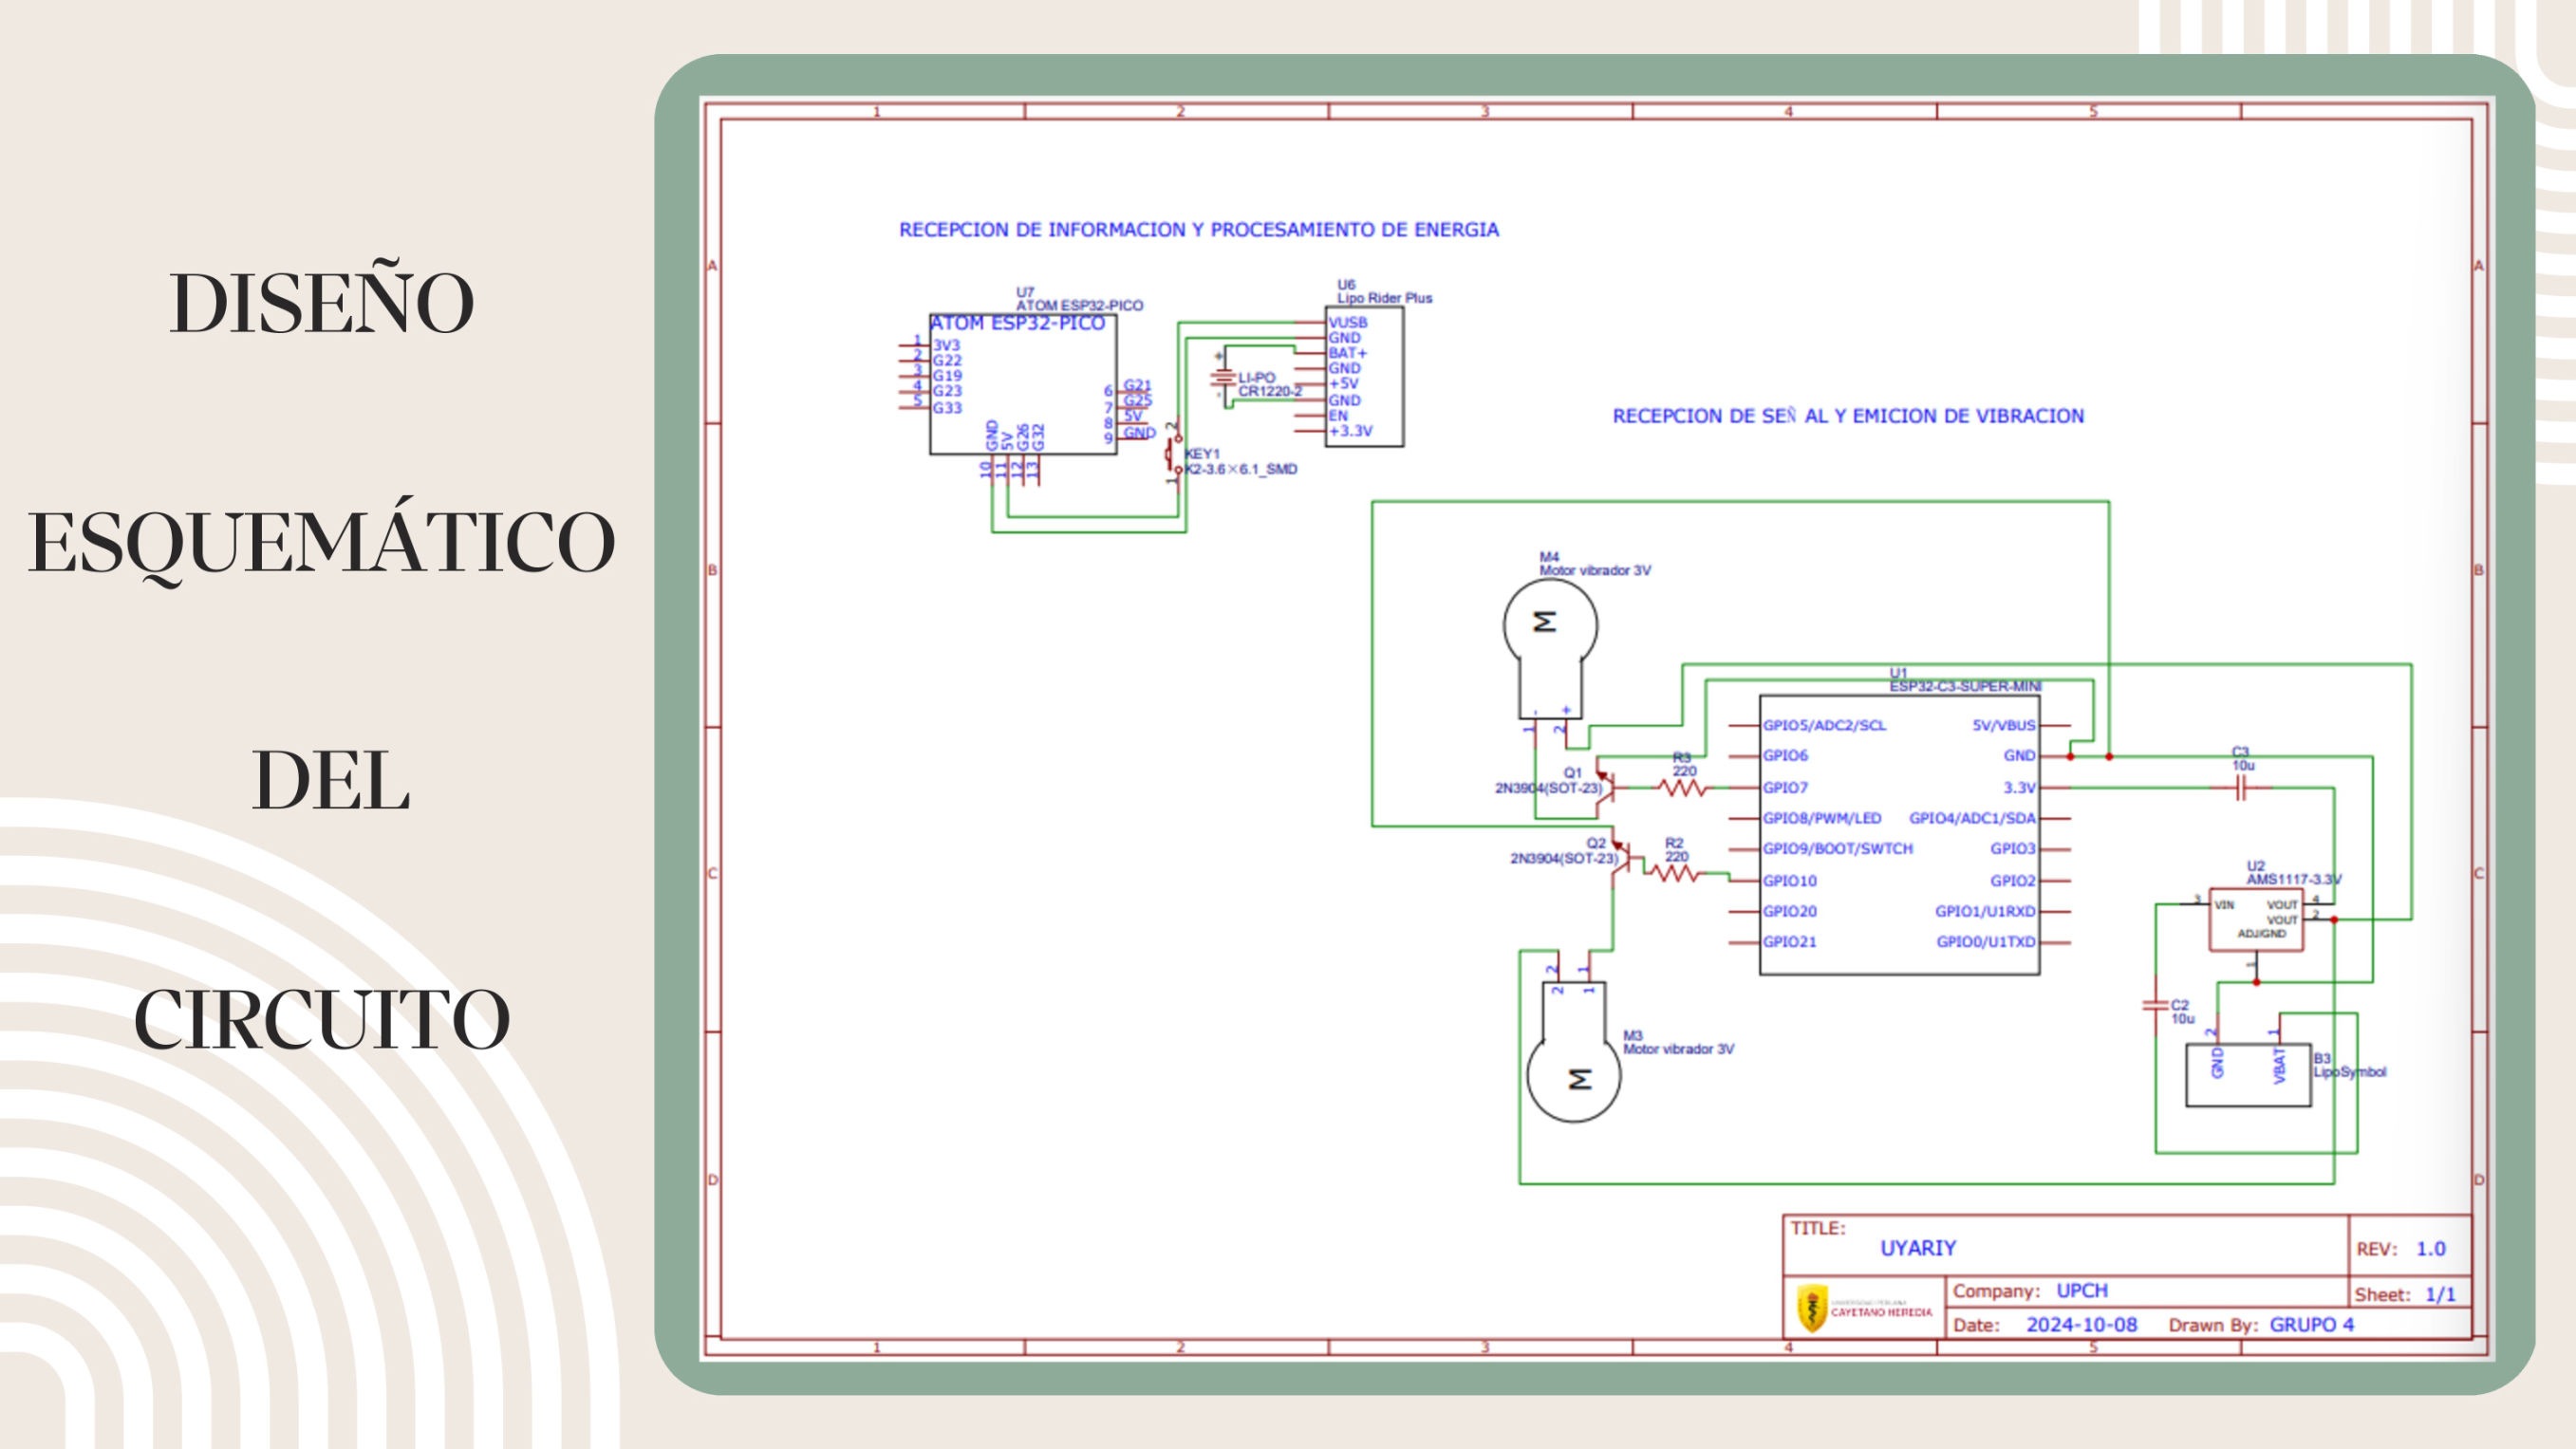The width and height of the screenshot is (2576, 1449).
Task: Select the U2 AMS1117-3.3V regulator block
Action: click(2256, 919)
